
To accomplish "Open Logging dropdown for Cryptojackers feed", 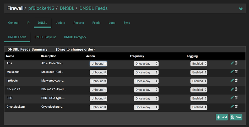I will pos(199,107).
